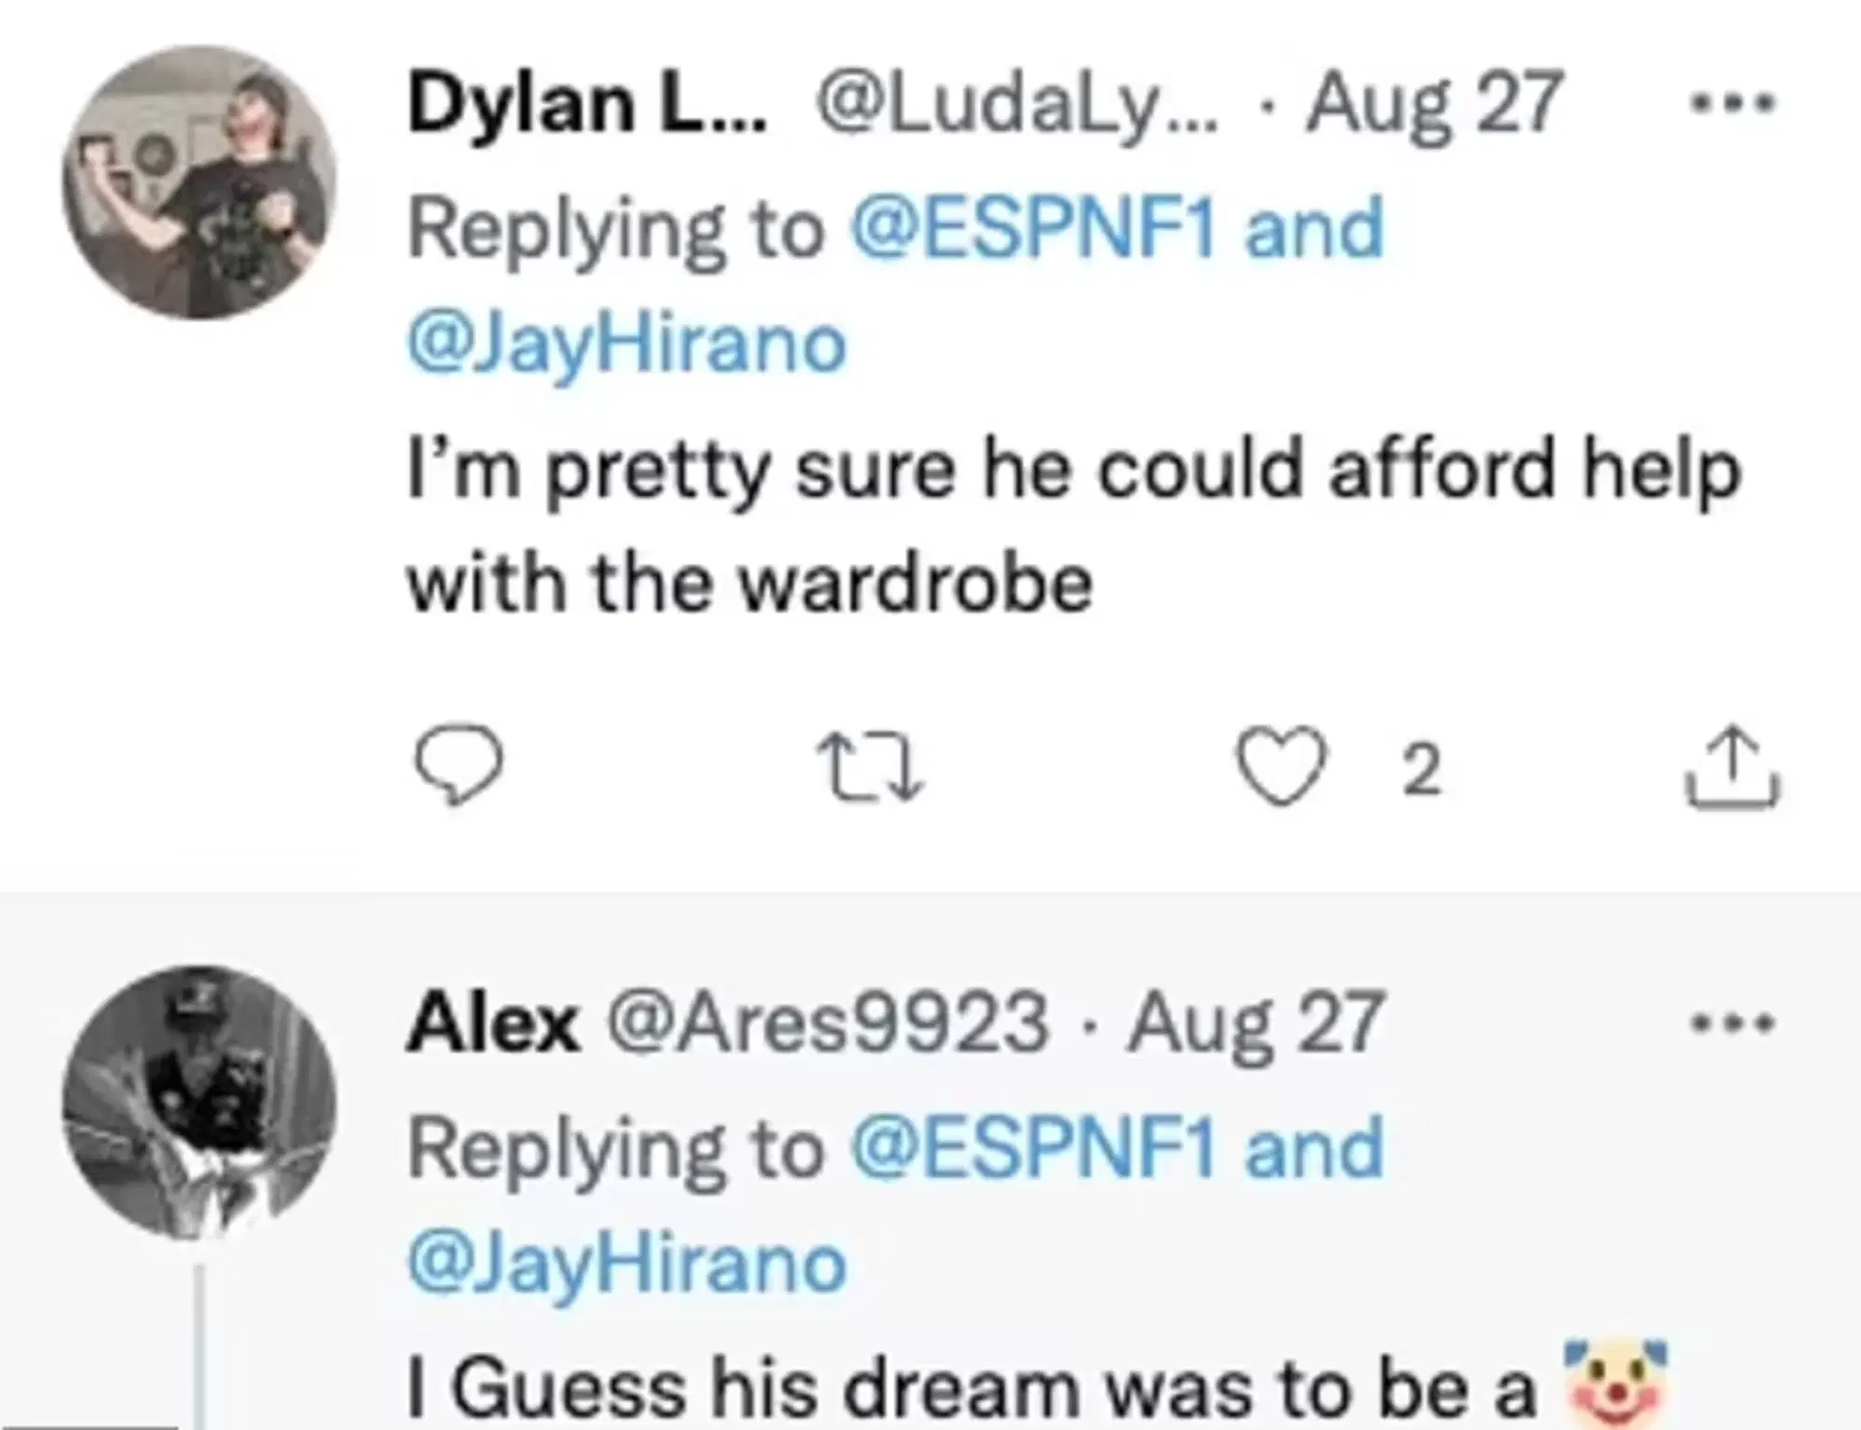Image resolution: width=1861 pixels, height=1430 pixels.
Task: Click @JayHirano mention in Alex's reply
Action: 626,1264
